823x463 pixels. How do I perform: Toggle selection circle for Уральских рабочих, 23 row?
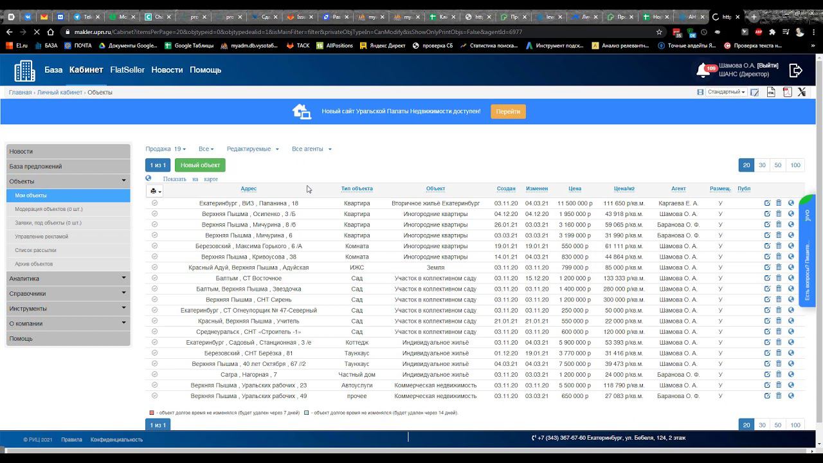[154, 385]
